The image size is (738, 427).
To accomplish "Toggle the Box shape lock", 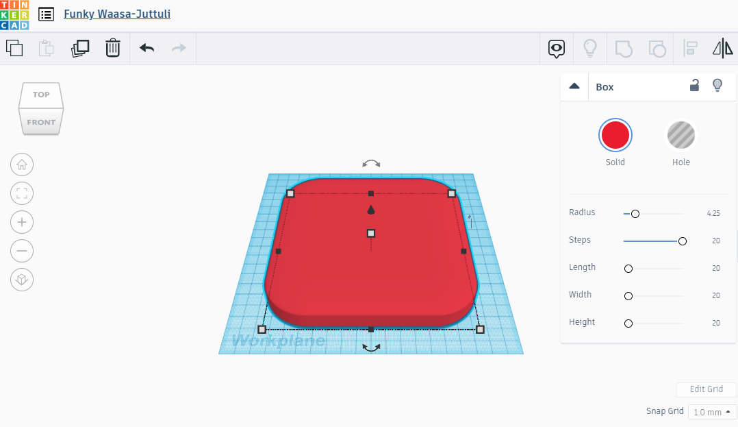I will pyautogui.click(x=694, y=85).
